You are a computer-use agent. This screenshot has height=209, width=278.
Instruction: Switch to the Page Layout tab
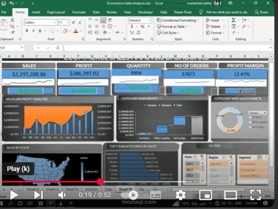coord(56,12)
